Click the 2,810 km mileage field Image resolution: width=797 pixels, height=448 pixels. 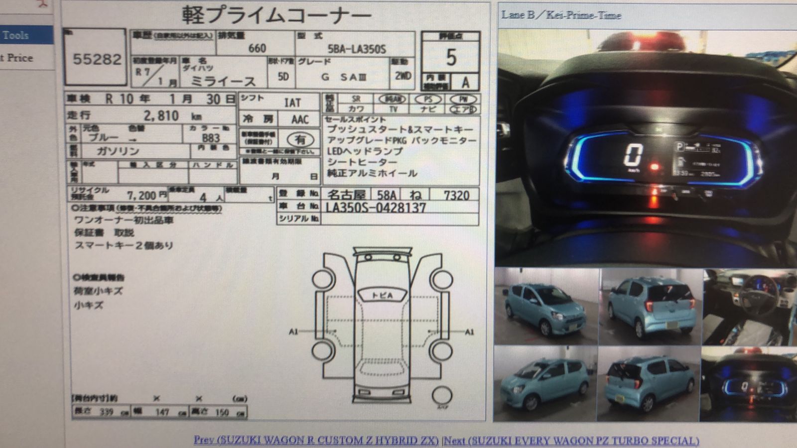point(160,116)
